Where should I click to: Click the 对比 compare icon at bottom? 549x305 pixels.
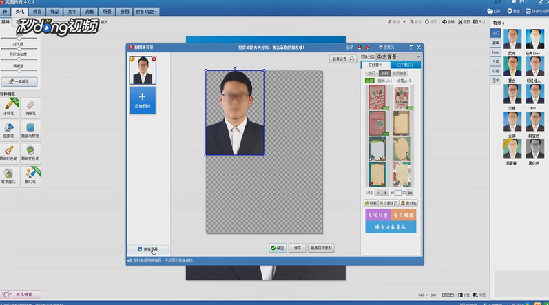464,295
